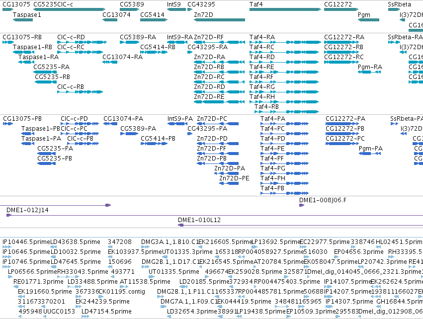
Task: Click transcript CIC-c-RB glyph
Action: coord(80,92)
